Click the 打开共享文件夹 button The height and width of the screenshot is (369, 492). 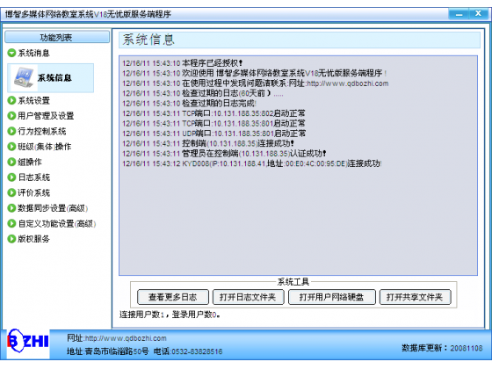[415, 297]
